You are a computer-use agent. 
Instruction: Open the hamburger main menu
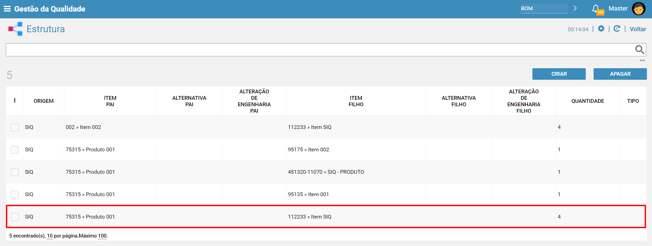[7, 9]
